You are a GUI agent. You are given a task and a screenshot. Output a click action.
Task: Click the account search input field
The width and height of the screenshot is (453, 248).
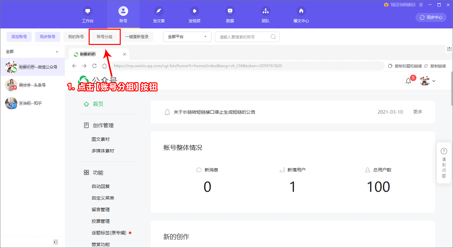pos(244,37)
